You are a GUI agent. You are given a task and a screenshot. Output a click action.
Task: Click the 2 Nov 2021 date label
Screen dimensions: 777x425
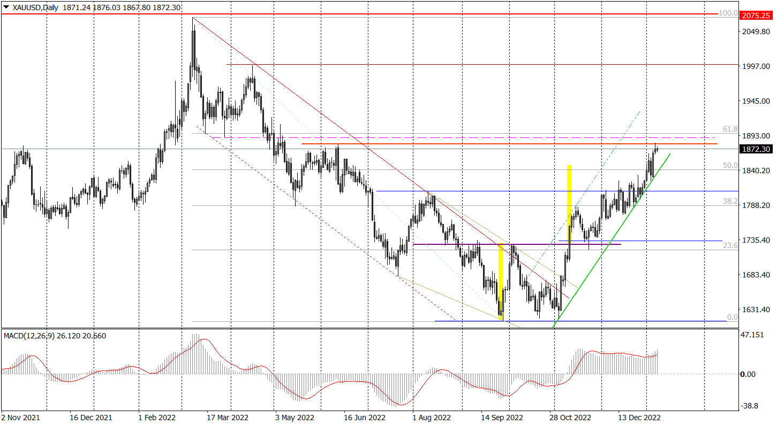point(21,417)
